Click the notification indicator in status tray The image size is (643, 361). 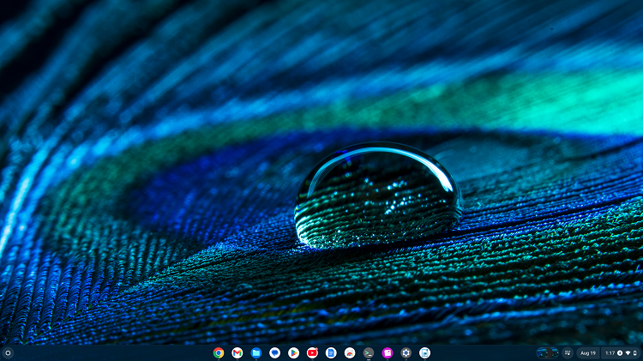620,352
